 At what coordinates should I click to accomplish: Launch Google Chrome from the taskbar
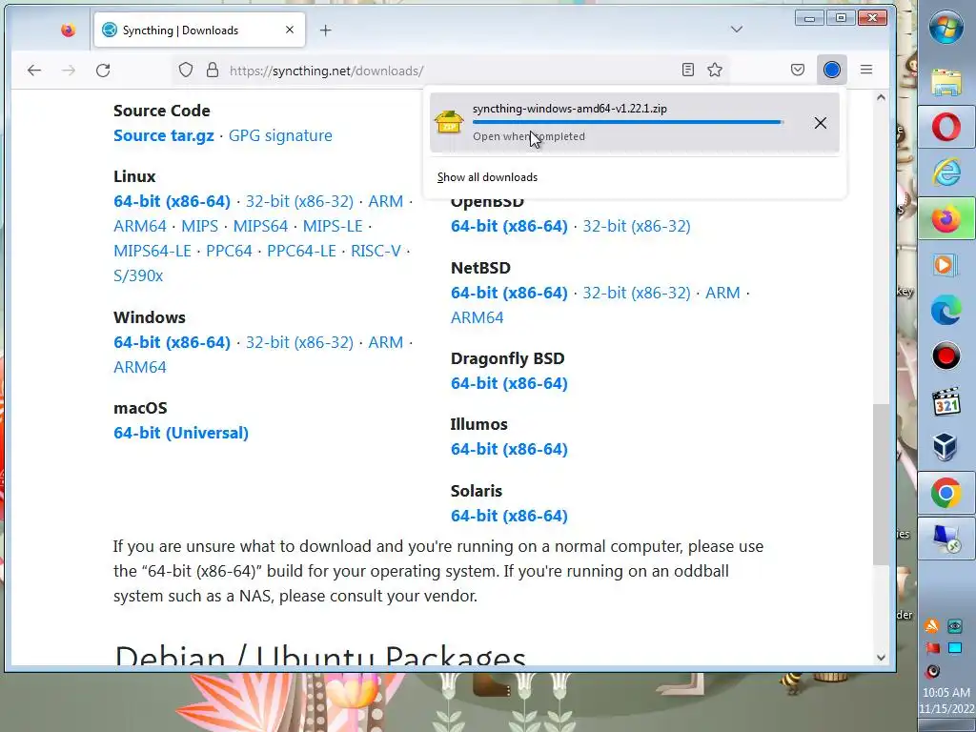946,494
